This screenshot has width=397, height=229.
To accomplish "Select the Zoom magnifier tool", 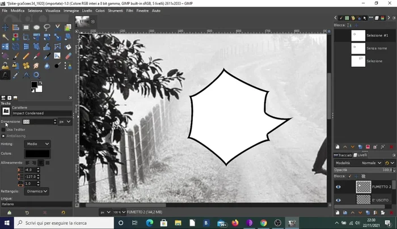I will coord(36,75).
